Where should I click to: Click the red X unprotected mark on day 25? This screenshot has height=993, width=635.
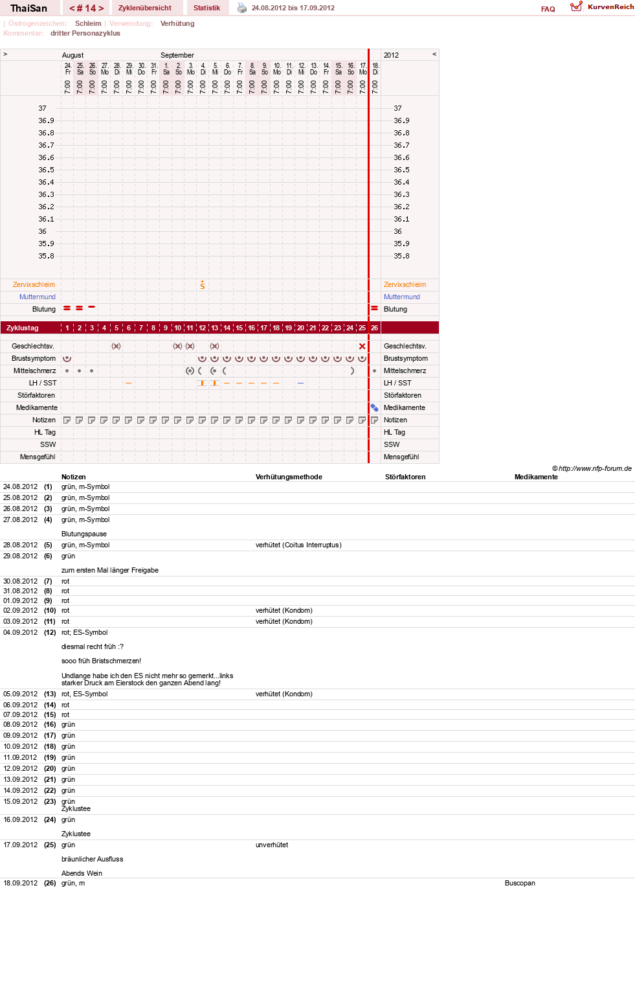point(362,346)
